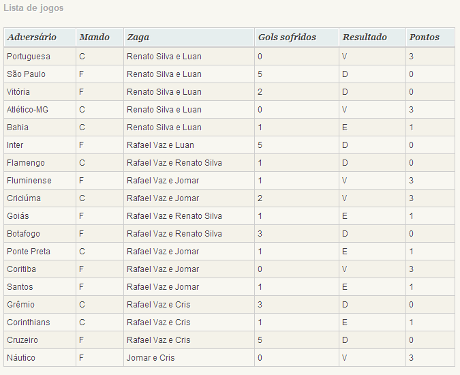Click 'Jomar e Cris' in Náutico row
The image size is (460, 375).
151,358
